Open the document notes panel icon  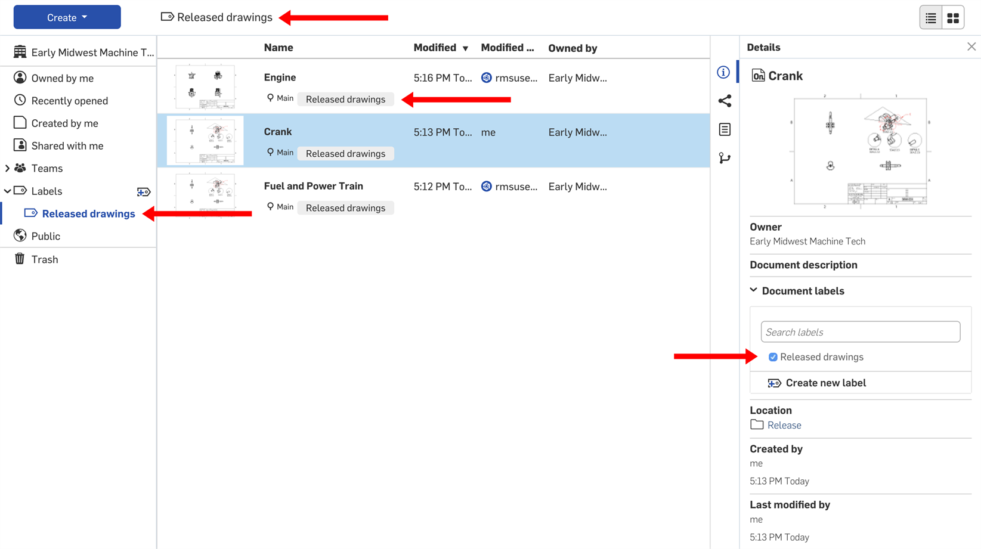point(725,129)
